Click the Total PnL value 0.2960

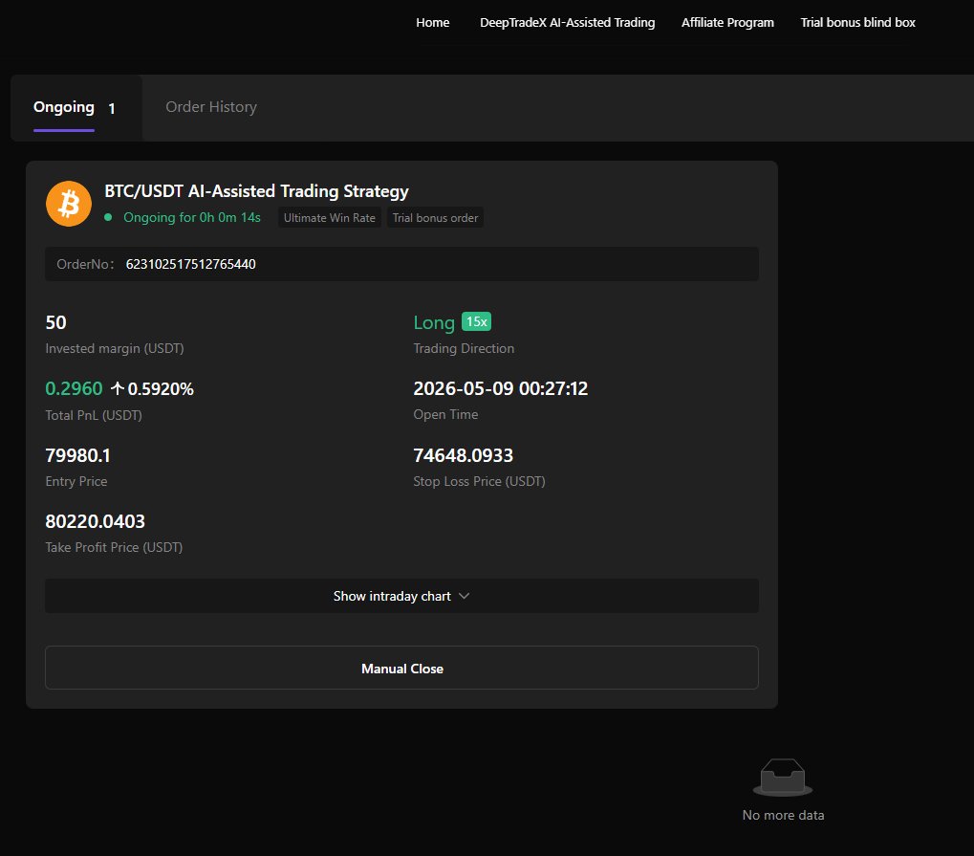(74, 388)
